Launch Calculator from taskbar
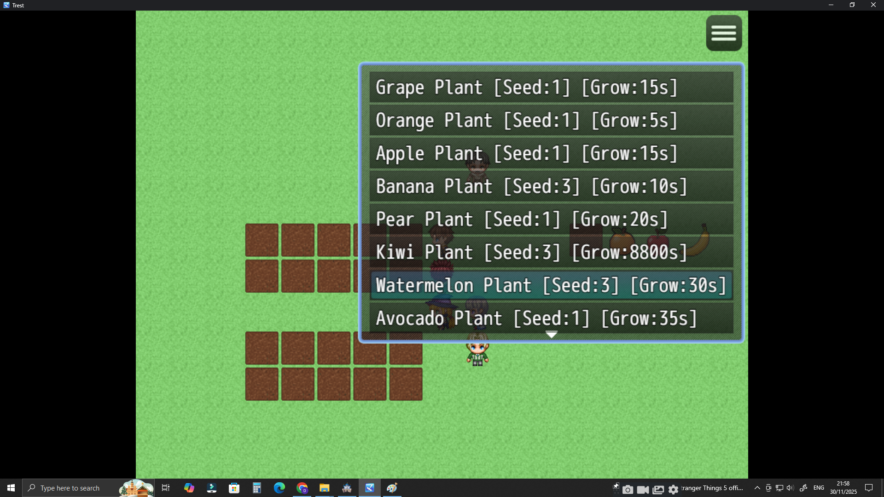884x497 pixels. pyautogui.click(x=257, y=488)
